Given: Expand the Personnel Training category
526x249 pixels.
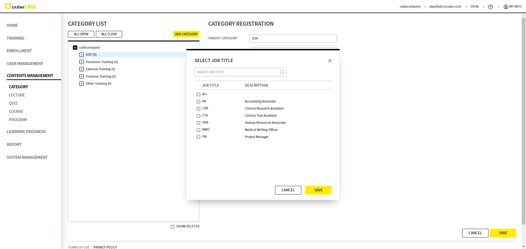Looking at the screenshot, I should point(82,62).
